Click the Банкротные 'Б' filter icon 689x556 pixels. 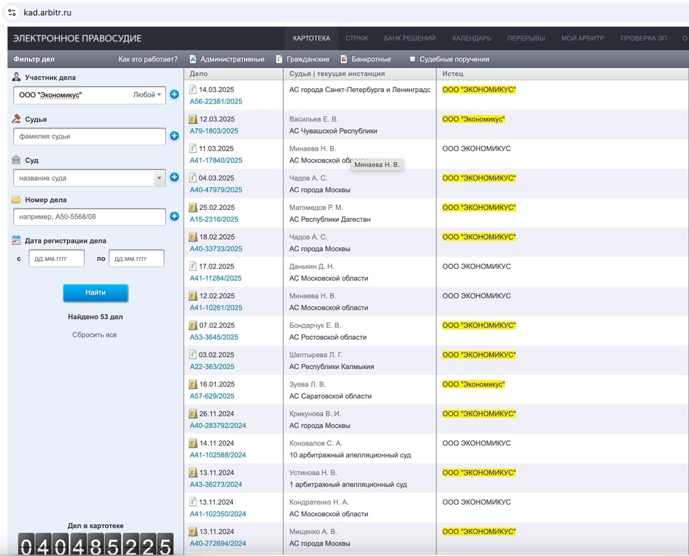click(344, 59)
